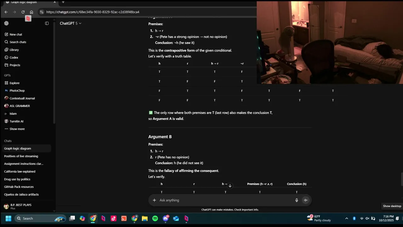Viewport: 403px width, 227px height.
Task: Select the Graph logic diagram browser tab
Action: click(30, 2)
